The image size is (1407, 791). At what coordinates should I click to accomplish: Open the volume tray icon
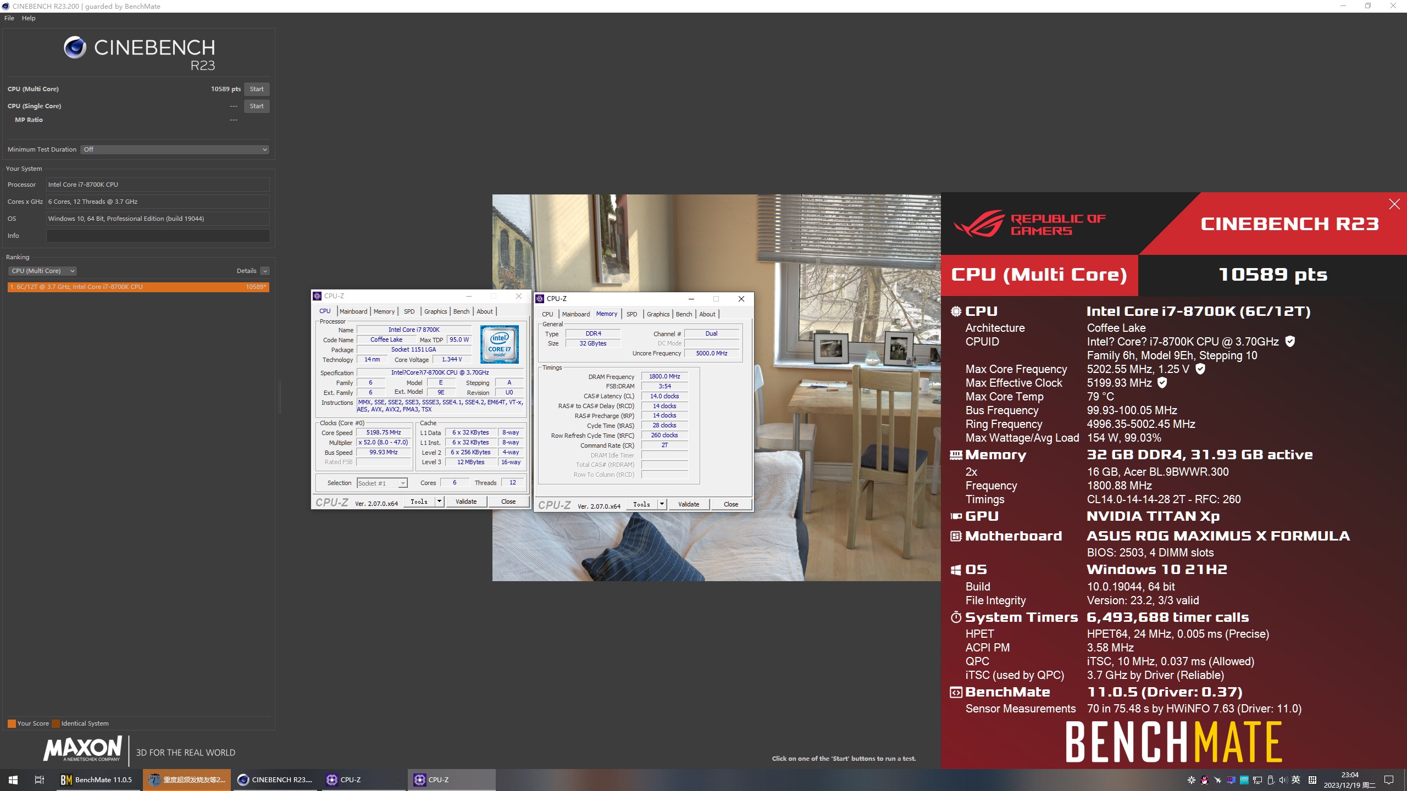1283,780
